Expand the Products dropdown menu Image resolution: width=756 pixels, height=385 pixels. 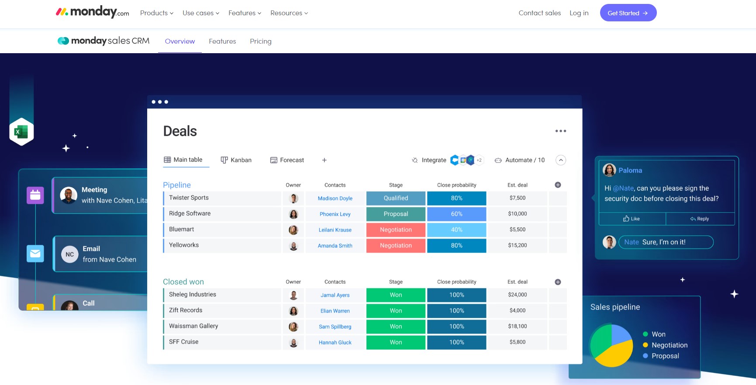pyautogui.click(x=157, y=13)
